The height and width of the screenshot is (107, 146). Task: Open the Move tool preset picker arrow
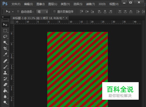(13, 12)
